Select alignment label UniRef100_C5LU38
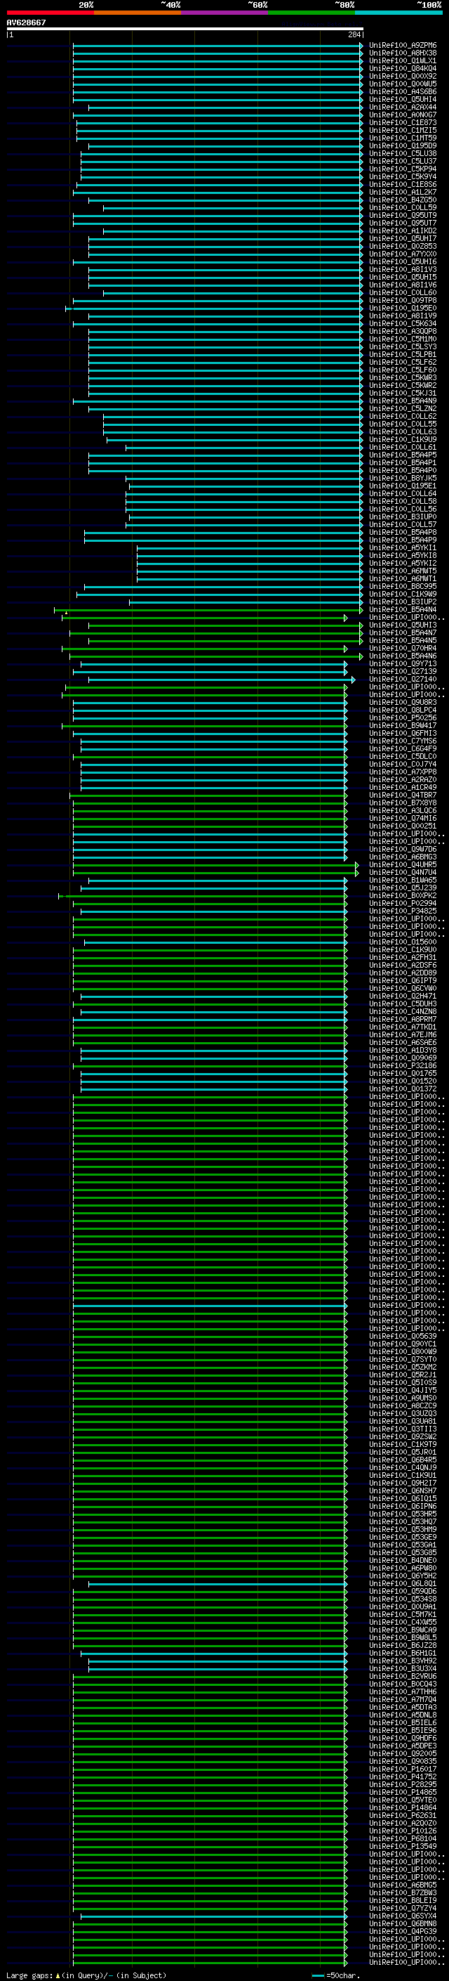 click(x=403, y=153)
